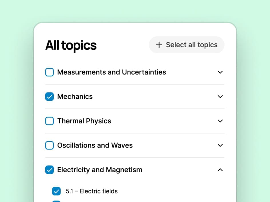270x202 pixels.
Task: Click the Electricity and Magnetism label
Action: 100,170
